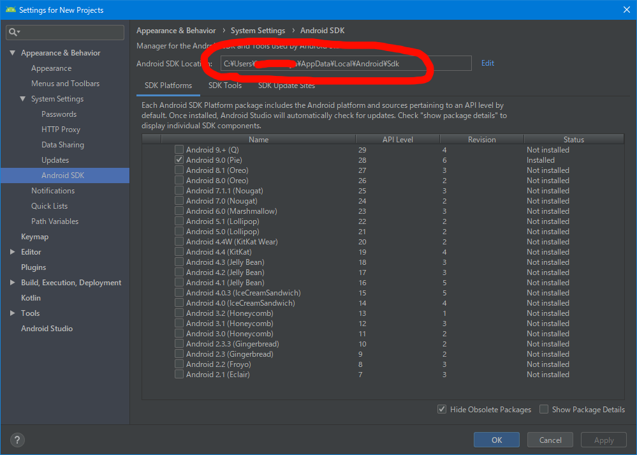Click the Cancel button

click(x=550, y=440)
